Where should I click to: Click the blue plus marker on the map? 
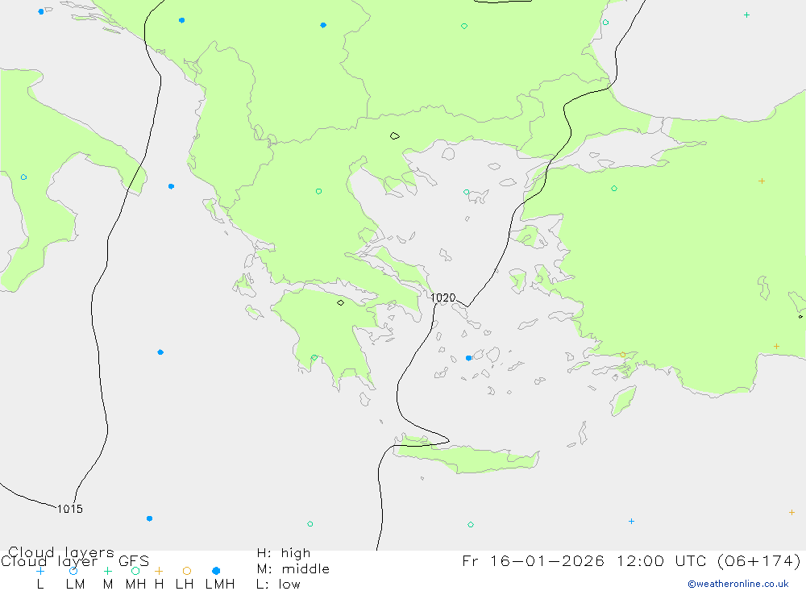click(x=631, y=521)
